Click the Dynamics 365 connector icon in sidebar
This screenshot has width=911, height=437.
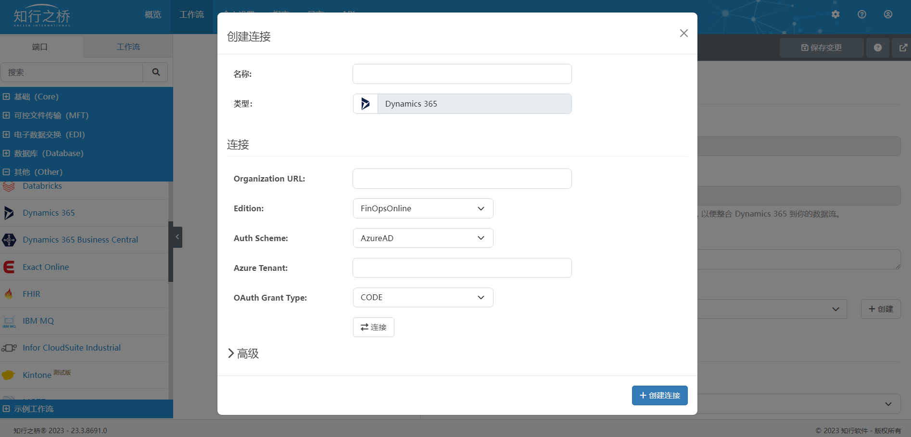[9, 213]
